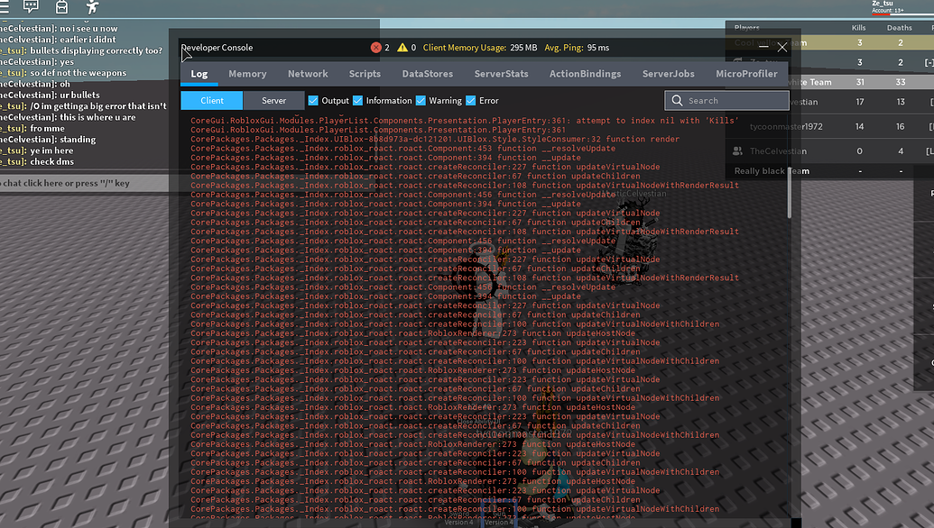
Task: Toggle the Error checkbox
Action: [470, 101]
